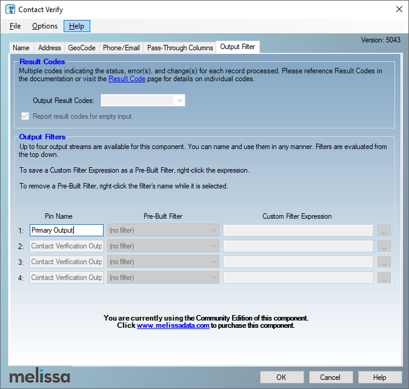
Task: Click the Contact Verify app icon in title bar
Action: pyautogui.click(x=10, y=10)
